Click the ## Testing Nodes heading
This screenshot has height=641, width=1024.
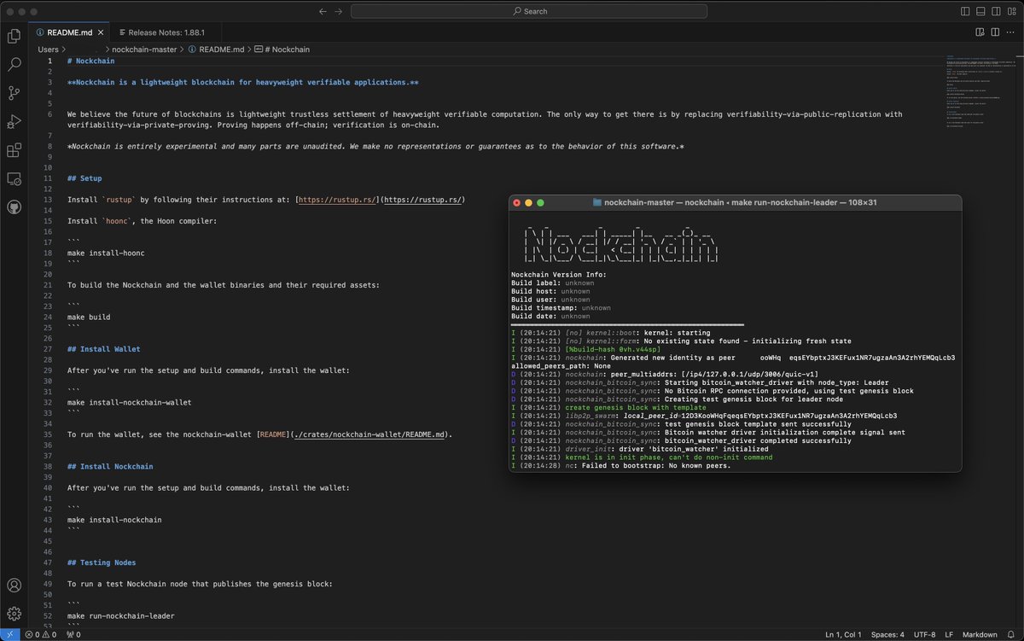click(x=102, y=562)
